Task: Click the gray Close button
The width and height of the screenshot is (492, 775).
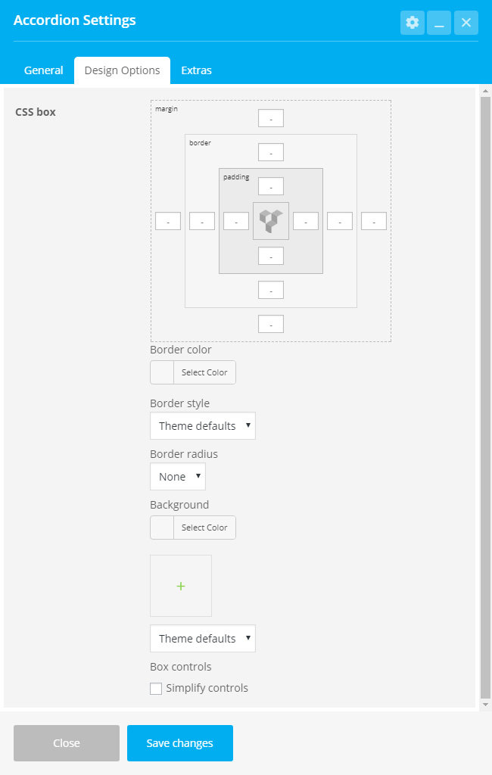Action: pyautogui.click(x=67, y=743)
